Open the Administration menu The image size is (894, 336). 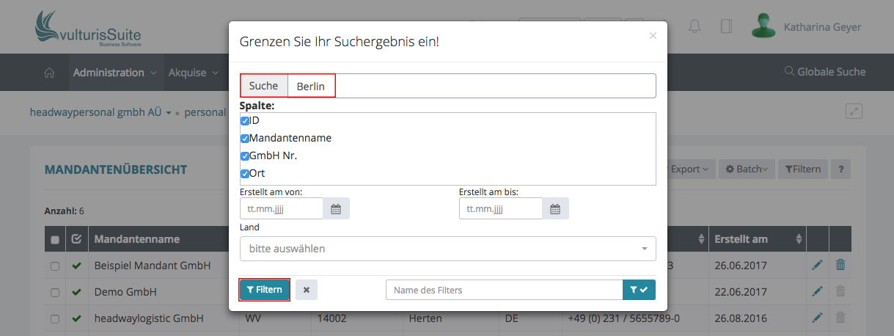(114, 73)
